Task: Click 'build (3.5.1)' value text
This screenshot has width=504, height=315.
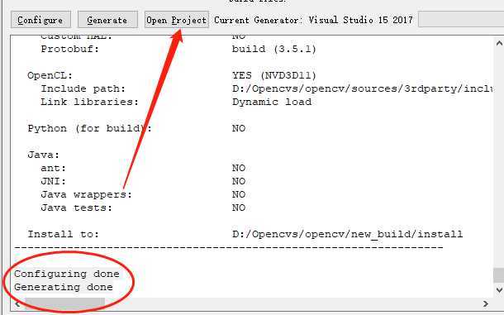Action: pyautogui.click(x=274, y=49)
